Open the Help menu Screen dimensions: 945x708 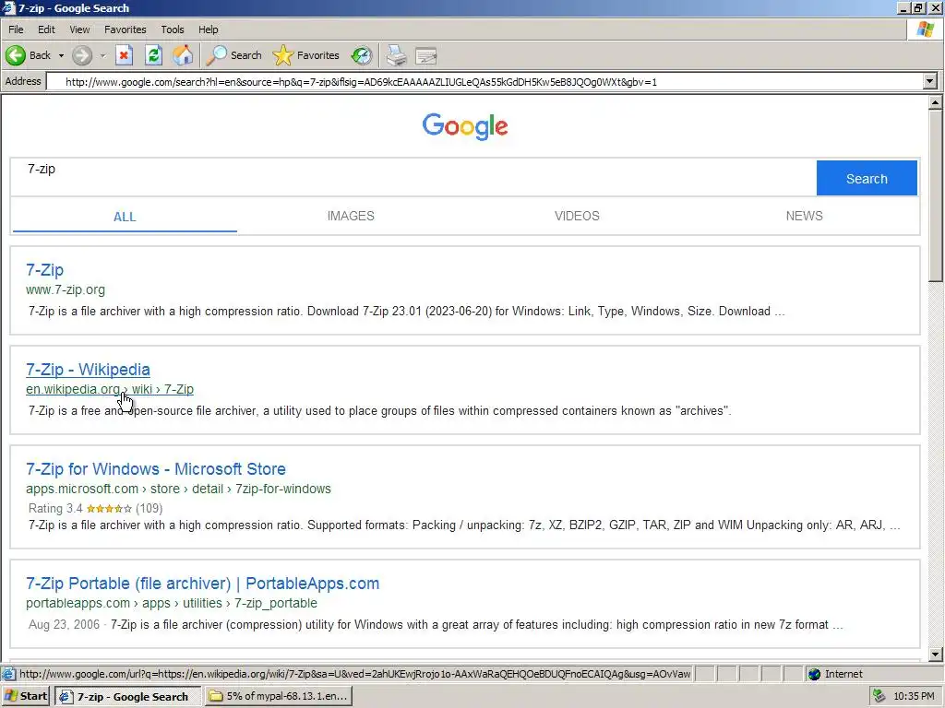pyautogui.click(x=209, y=29)
